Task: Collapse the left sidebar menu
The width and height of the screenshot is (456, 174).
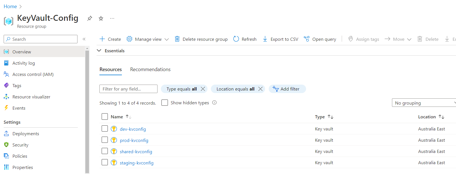Action: tap(84, 39)
